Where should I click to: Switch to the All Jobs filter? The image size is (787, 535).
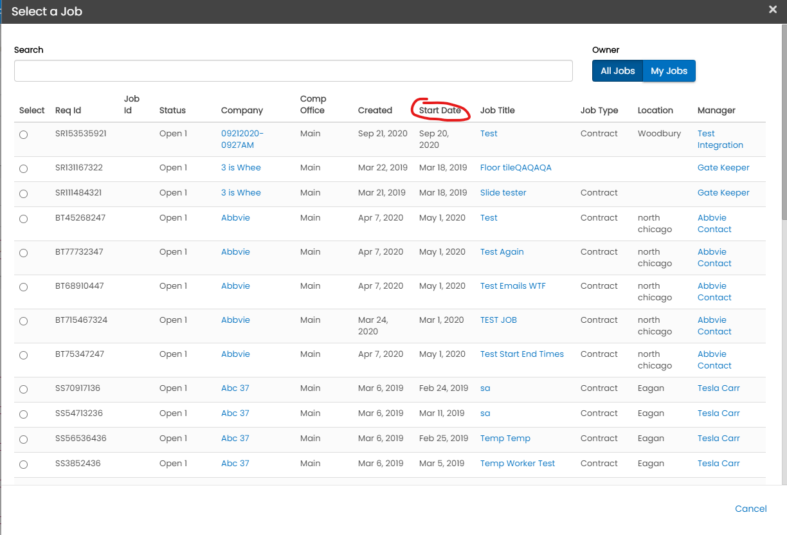pos(617,71)
